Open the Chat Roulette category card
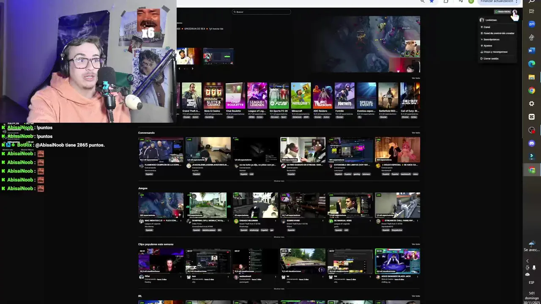The width and height of the screenshot is (541, 304). click(x=235, y=96)
